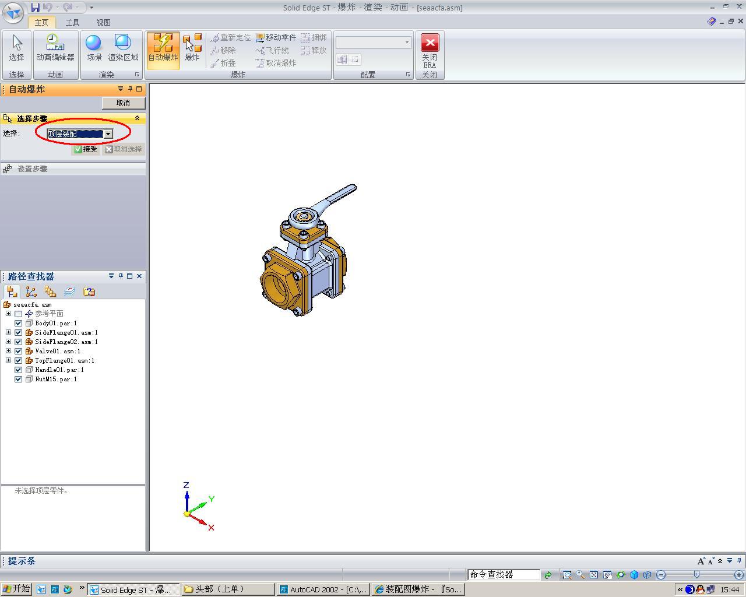Open the parts library tab icon in PathFinder
Image resolution: width=746 pixels, height=597 pixels.
[x=50, y=292]
